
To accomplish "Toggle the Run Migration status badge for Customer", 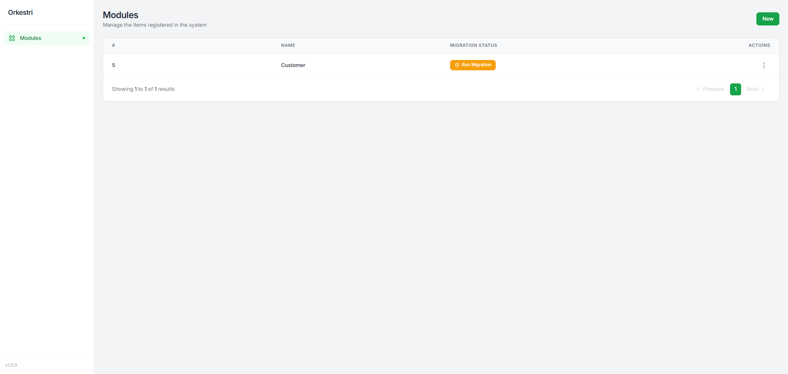I will pyautogui.click(x=473, y=65).
